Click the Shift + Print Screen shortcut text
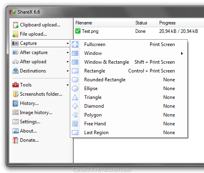This screenshot has height=173, width=204. pyautogui.click(x=154, y=62)
